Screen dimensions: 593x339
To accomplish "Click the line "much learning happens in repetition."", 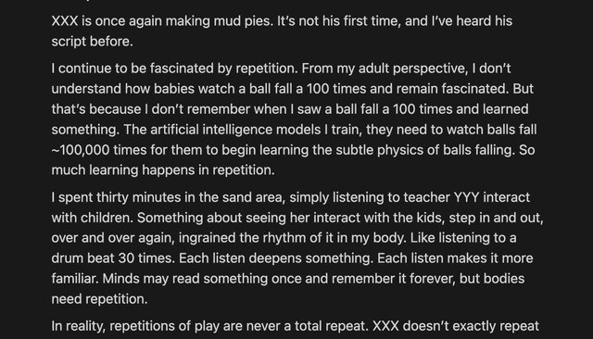I will (163, 170).
